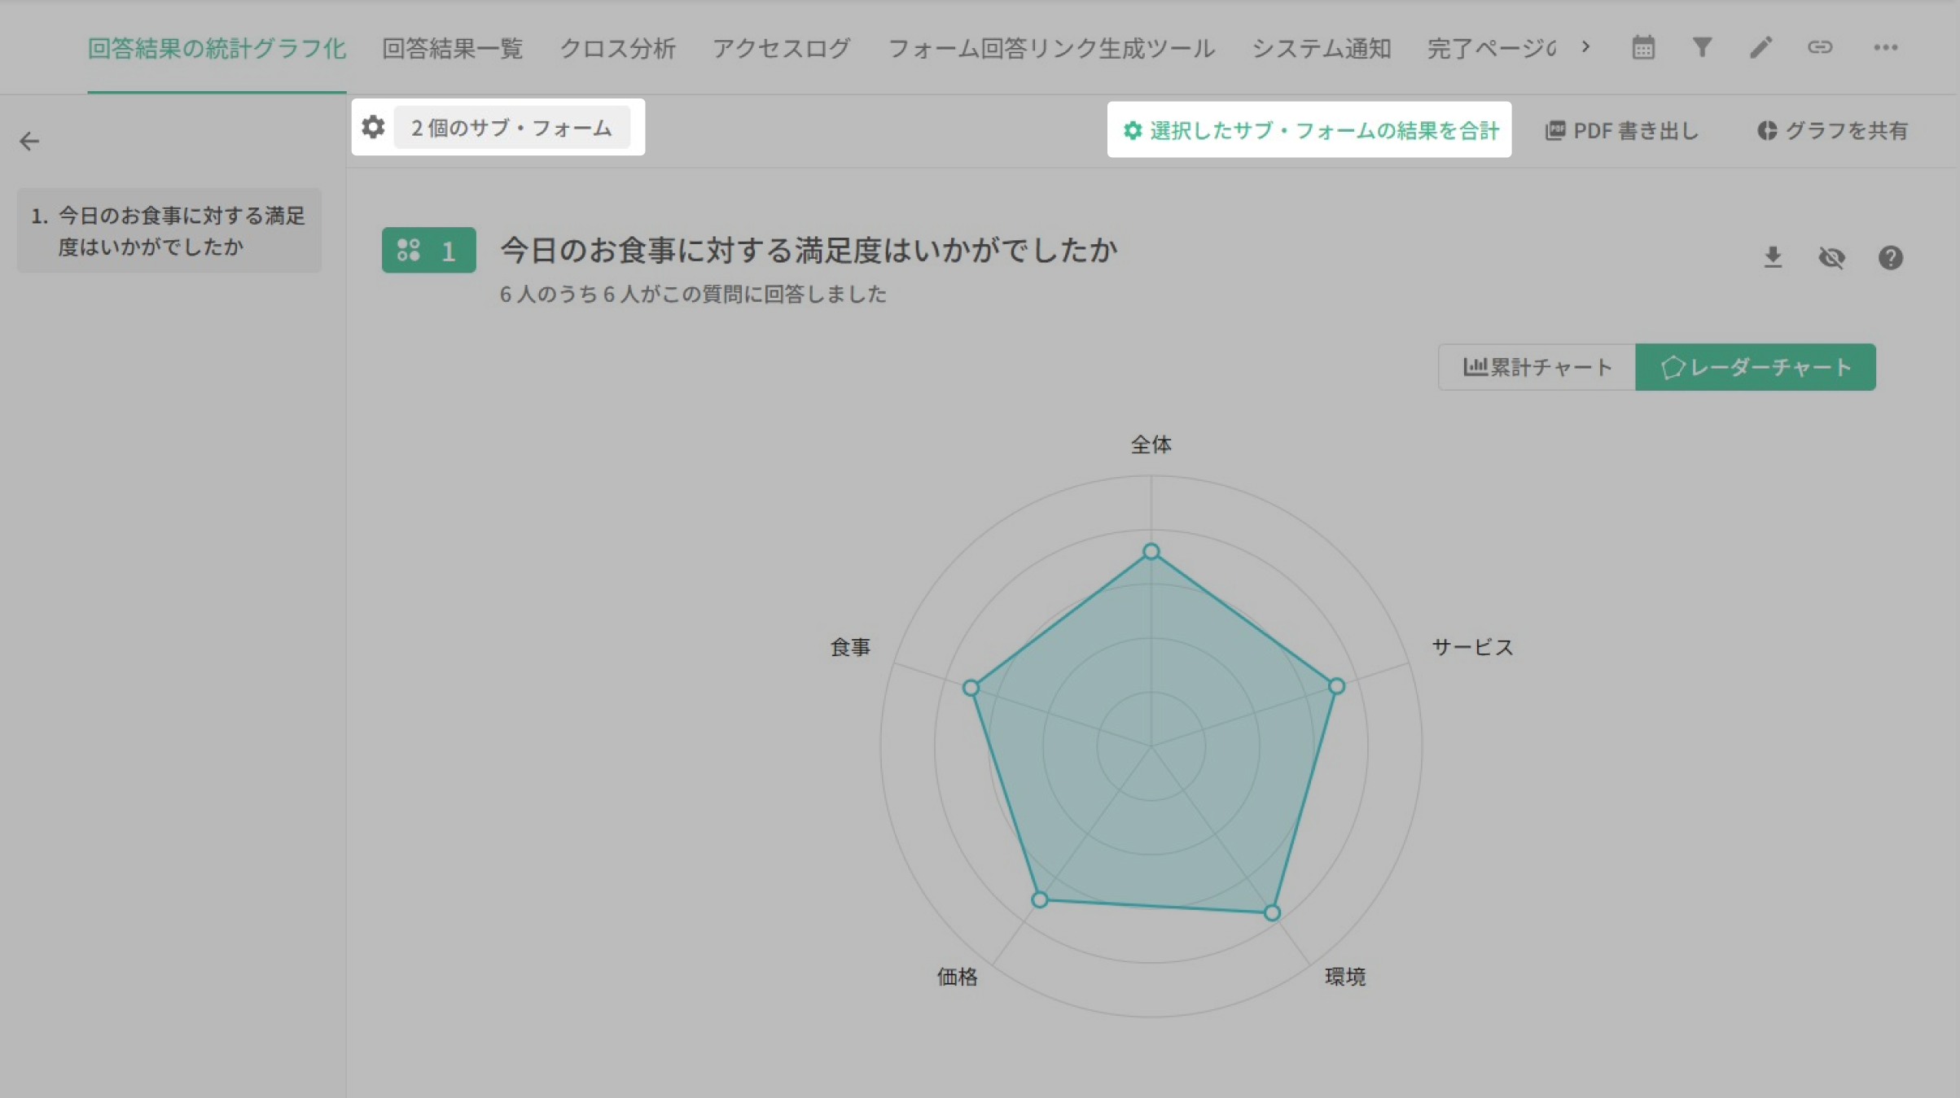Click text 6人のうち6人がこの質問に回答しました

coord(693,294)
